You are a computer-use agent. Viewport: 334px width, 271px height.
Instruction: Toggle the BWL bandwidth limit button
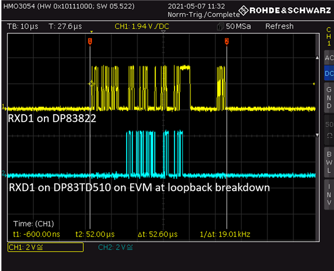[x=329, y=162]
